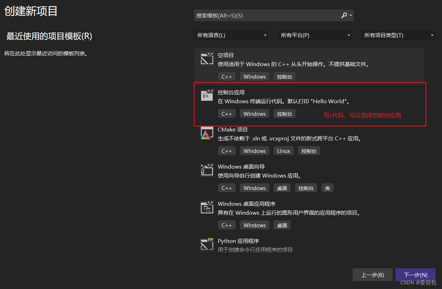This screenshot has width=442, height=289.
Task: Select the 桌面 tag under Windows 桌面应用程序
Action: pyautogui.click(x=282, y=225)
